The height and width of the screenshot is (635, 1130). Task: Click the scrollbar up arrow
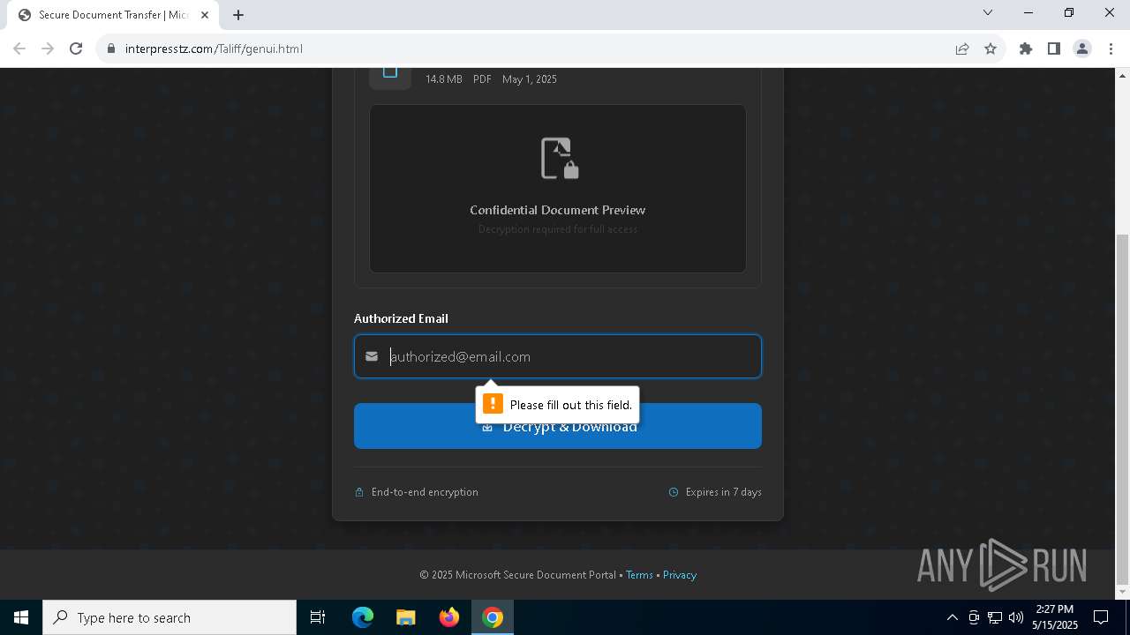pos(1122,75)
